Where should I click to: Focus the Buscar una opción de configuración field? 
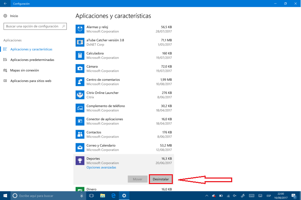click(x=35, y=26)
